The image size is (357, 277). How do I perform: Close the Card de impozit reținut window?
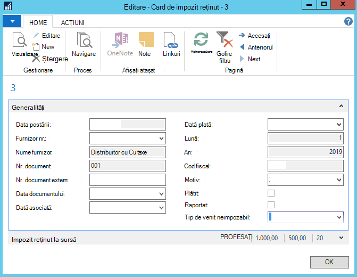pos(343,4)
